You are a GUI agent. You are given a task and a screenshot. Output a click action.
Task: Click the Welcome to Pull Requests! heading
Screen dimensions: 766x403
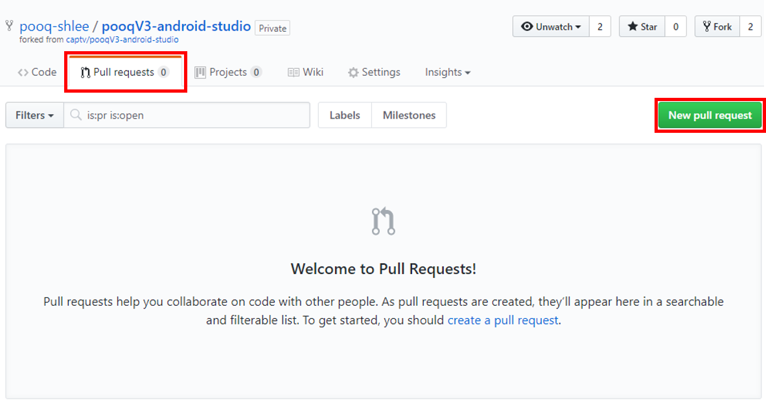click(x=384, y=269)
